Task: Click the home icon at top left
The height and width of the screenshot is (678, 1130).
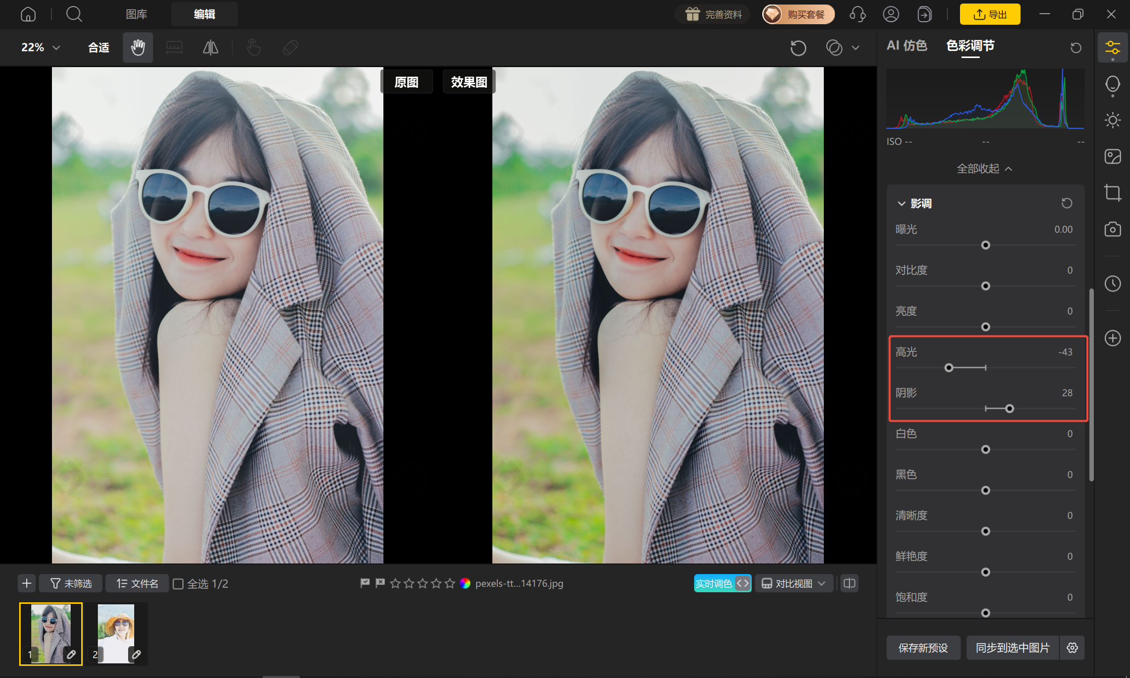Action: [28, 14]
